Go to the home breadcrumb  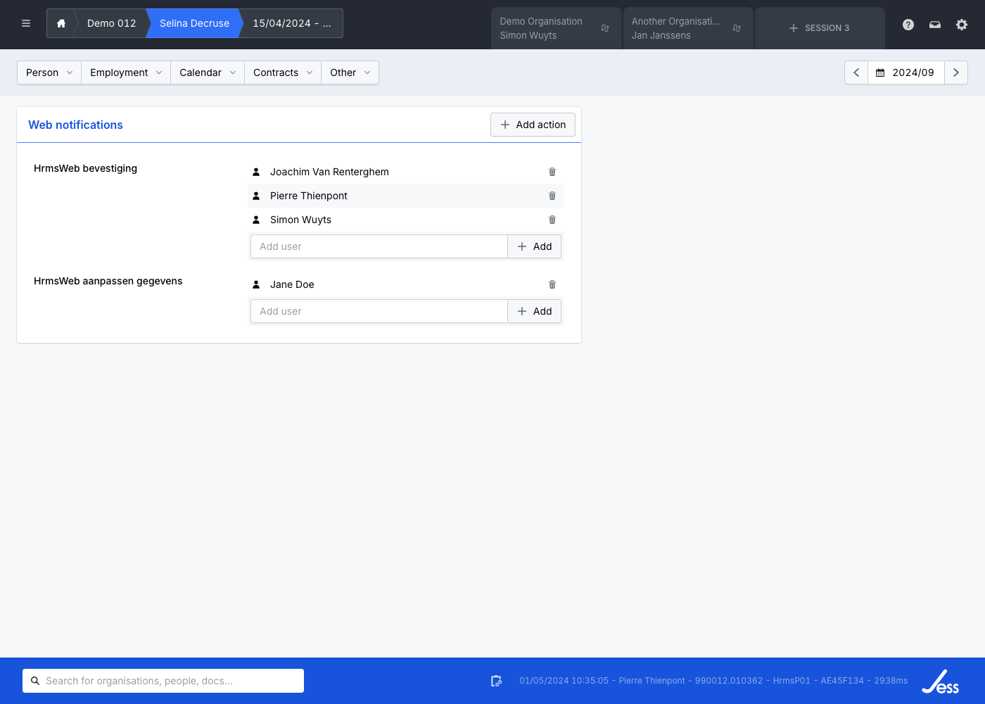61,23
